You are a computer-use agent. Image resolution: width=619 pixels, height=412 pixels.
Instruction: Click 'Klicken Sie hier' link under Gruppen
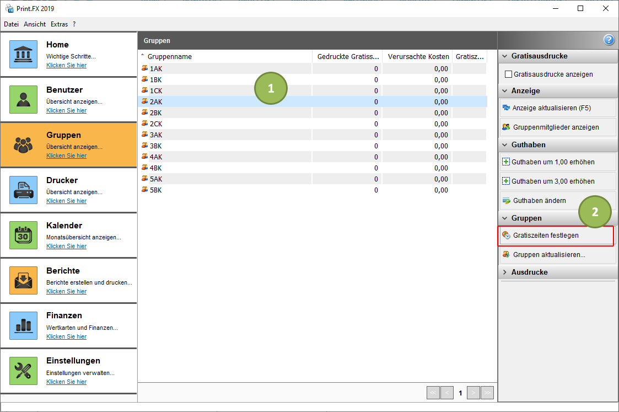(x=66, y=156)
